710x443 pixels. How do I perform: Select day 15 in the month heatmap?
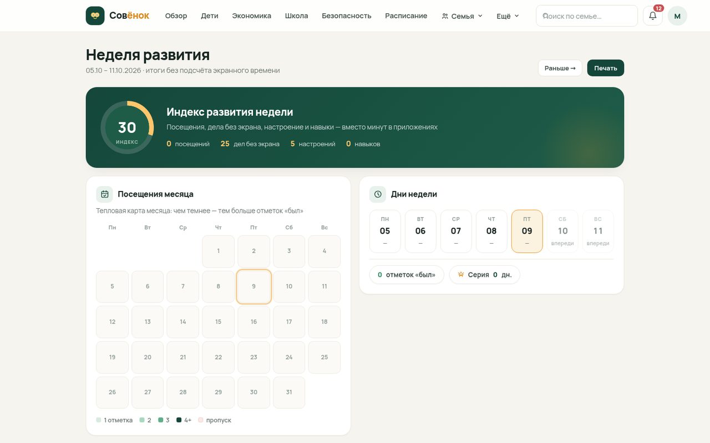[x=218, y=322]
